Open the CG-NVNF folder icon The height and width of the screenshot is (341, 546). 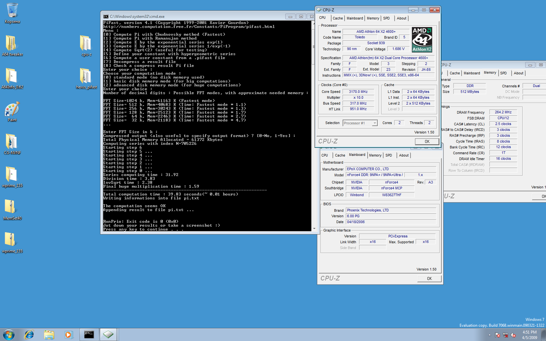(x=12, y=144)
